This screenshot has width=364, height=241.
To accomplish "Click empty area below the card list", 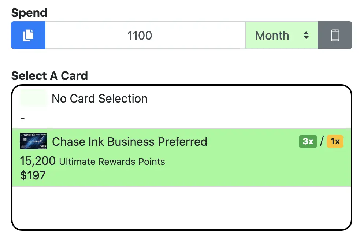I will pyautogui.click(x=182, y=208).
